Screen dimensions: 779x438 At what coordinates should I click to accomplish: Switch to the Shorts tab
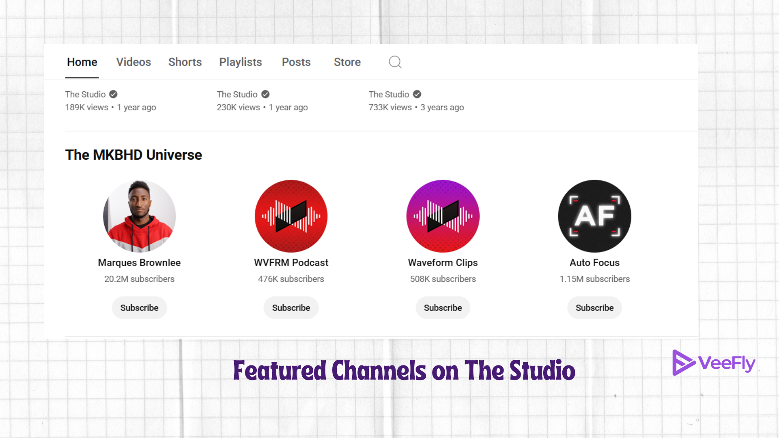tap(185, 62)
